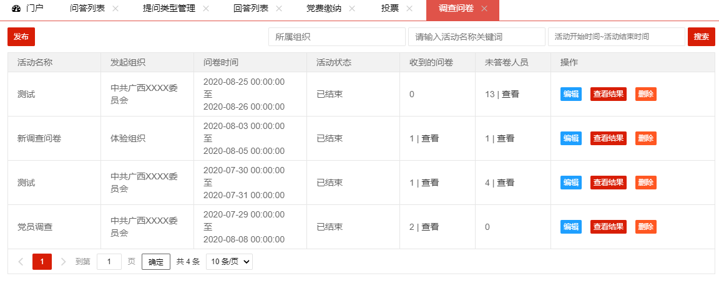The width and height of the screenshot is (719, 281).
Task: View results for 党员调查 survey
Action: point(608,227)
